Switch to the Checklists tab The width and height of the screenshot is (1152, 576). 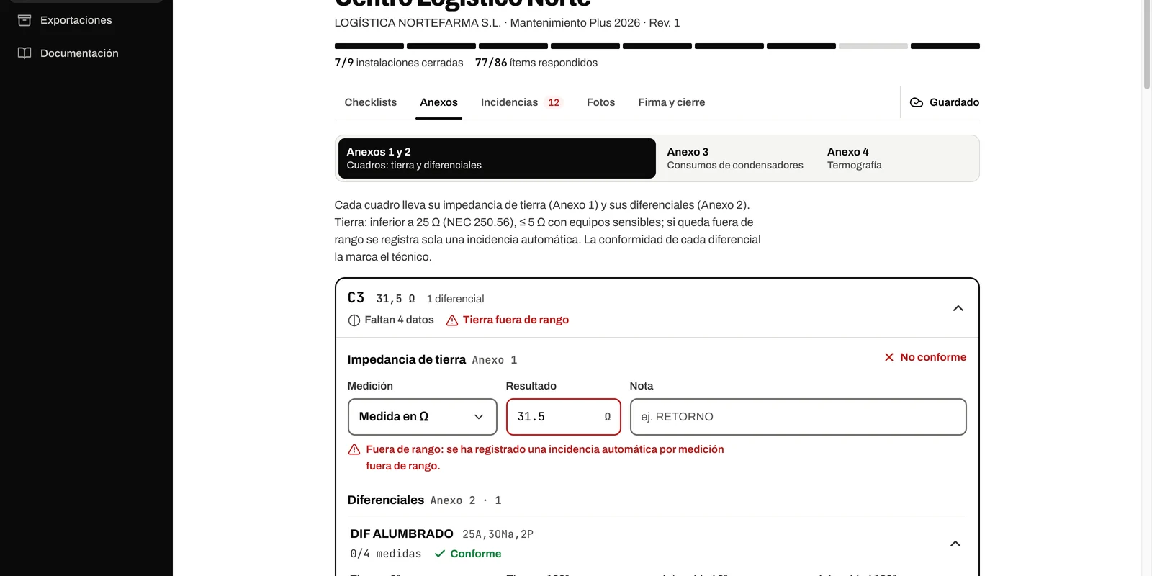coord(371,102)
